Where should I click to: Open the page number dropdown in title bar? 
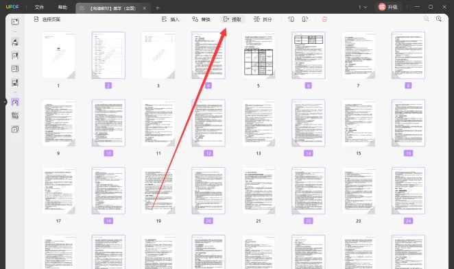[x=363, y=7]
